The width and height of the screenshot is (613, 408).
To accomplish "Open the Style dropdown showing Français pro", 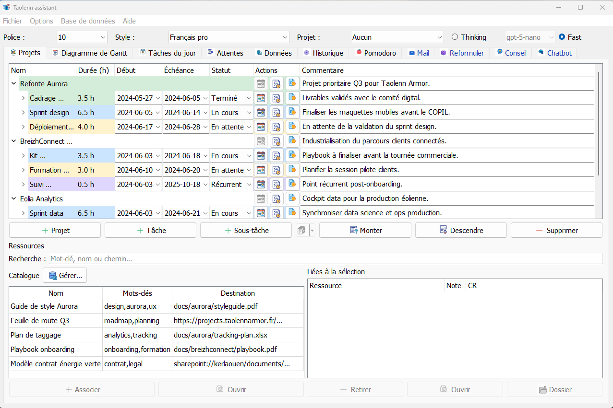I will pyautogui.click(x=228, y=37).
